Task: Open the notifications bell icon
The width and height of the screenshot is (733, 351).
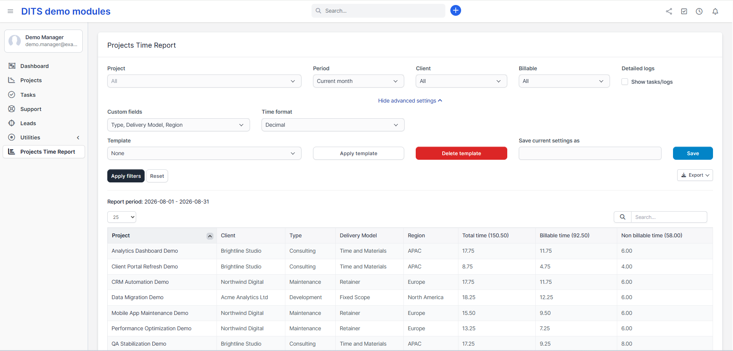Action: [715, 11]
